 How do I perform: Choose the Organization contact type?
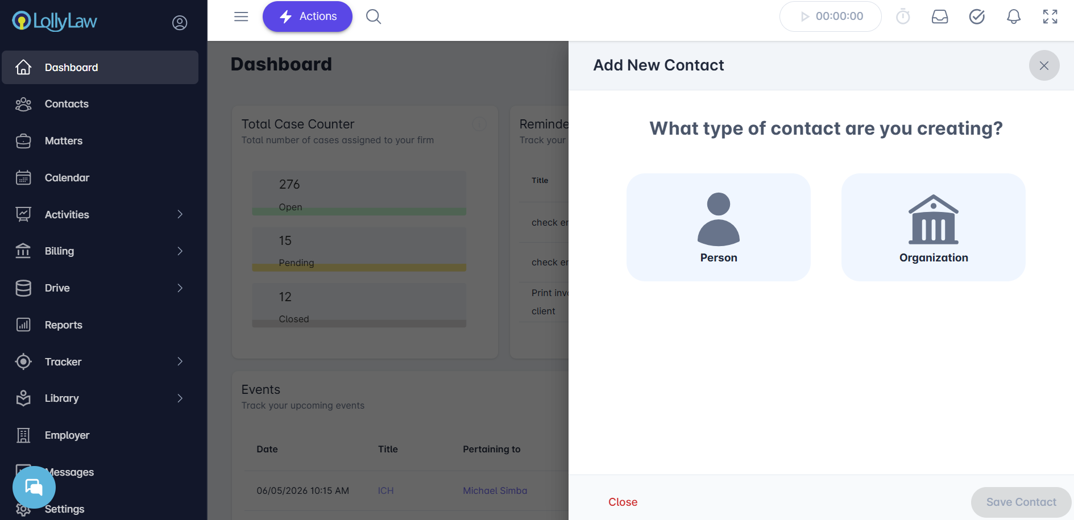point(934,227)
